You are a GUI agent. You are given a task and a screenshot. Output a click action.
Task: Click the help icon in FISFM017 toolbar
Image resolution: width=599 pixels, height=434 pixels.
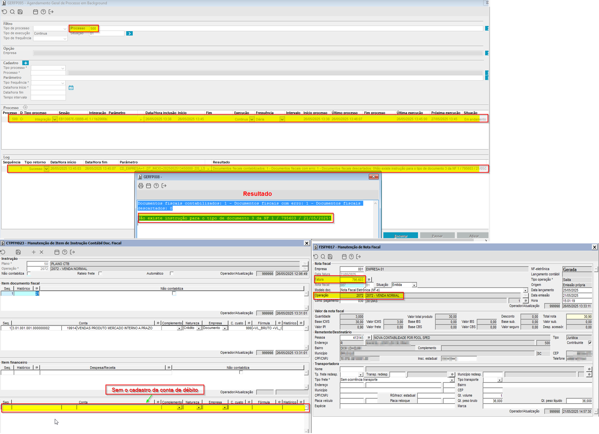click(351, 257)
